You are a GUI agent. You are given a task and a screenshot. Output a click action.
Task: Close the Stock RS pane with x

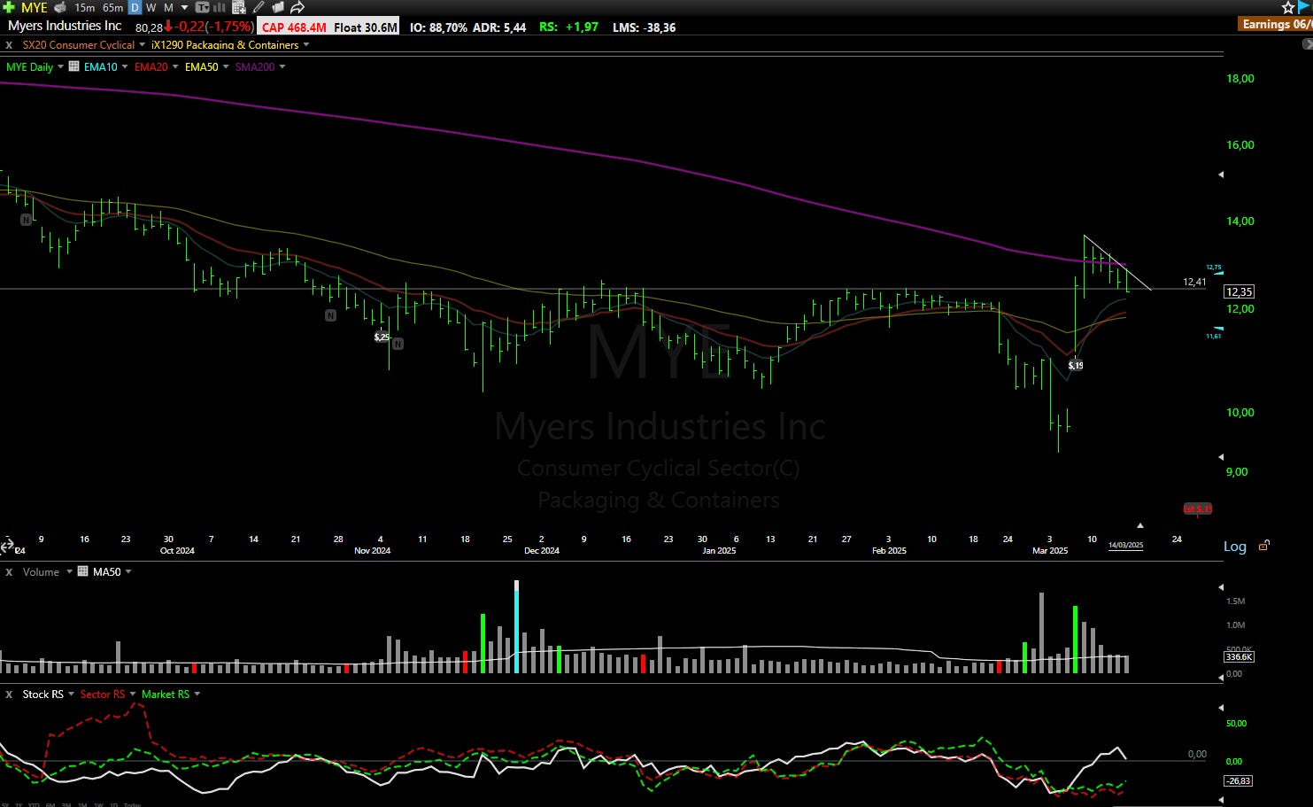(x=9, y=694)
